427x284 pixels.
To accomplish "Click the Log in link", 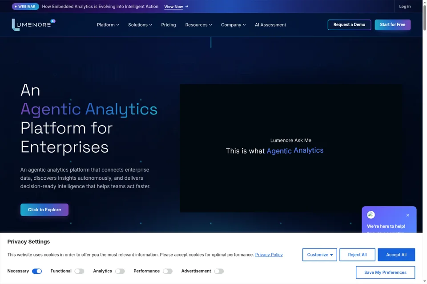I will 405,7.
